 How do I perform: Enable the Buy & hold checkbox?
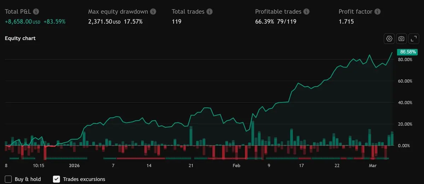click(x=8, y=179)
